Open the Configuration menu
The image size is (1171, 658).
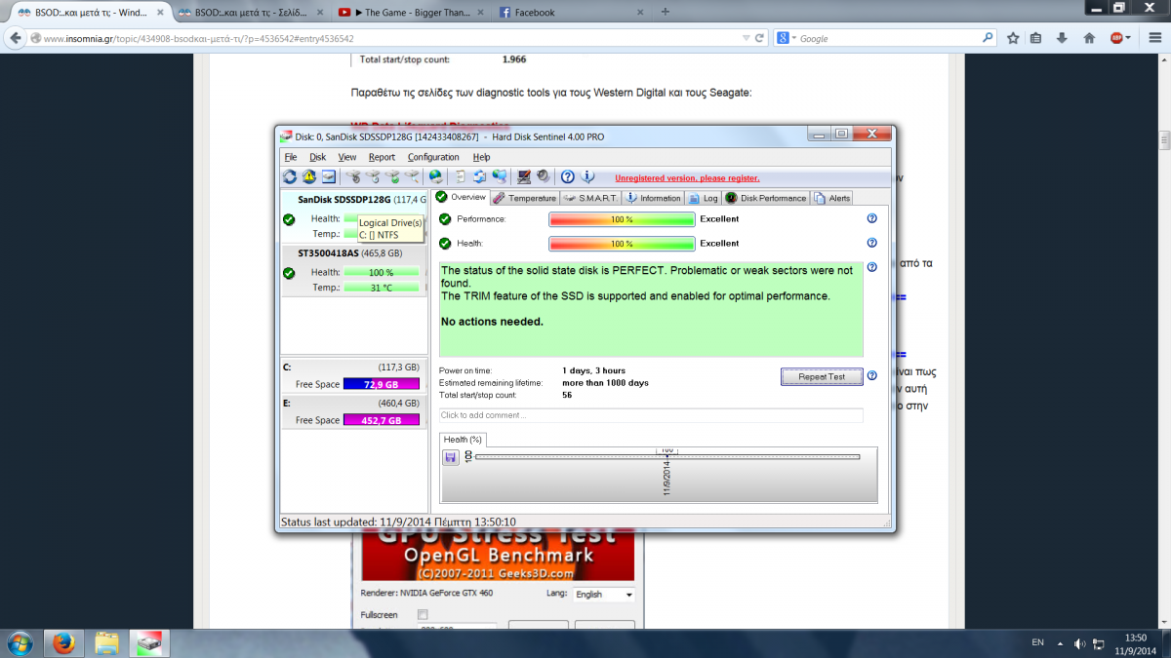(x=433, y=157)
